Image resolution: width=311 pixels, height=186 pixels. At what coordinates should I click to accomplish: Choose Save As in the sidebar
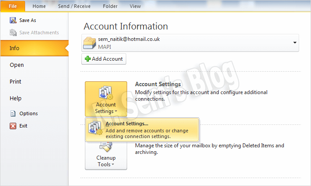[x=28, y=20]
